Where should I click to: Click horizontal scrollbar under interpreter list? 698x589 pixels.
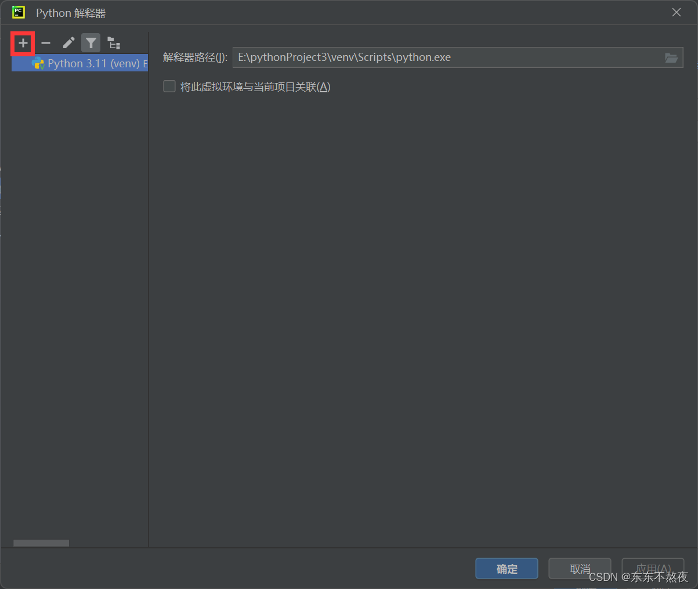[41, 543]
